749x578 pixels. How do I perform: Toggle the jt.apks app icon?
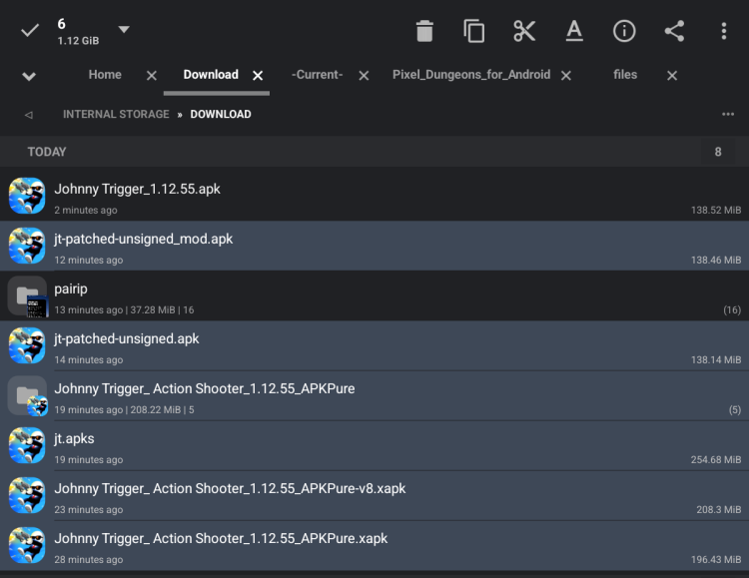[27, 445]
